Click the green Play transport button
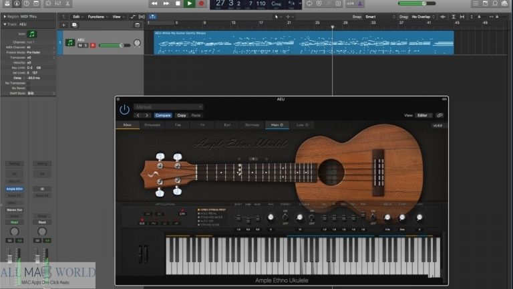Screen dimensions: 513x289 pos(190,3)
